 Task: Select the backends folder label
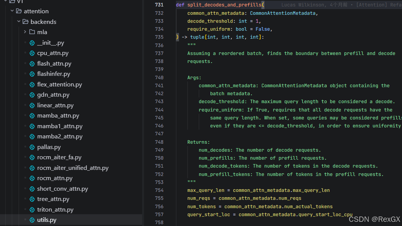(43, 22)
